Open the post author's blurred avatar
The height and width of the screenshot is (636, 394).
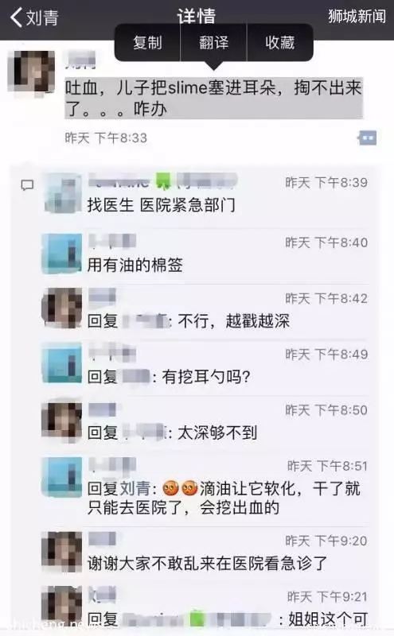(31, 72)
